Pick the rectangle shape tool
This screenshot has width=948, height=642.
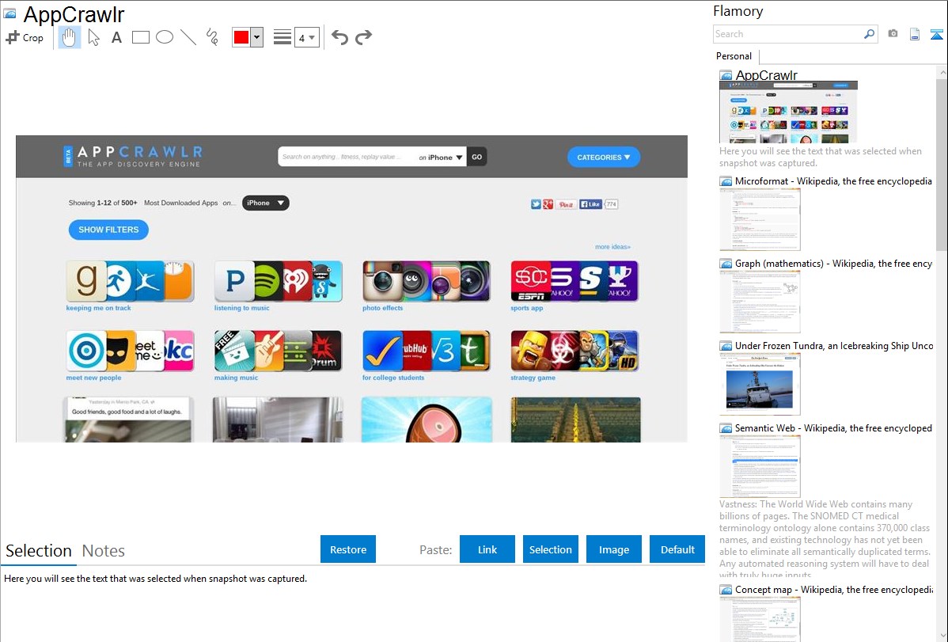(140, 37)
